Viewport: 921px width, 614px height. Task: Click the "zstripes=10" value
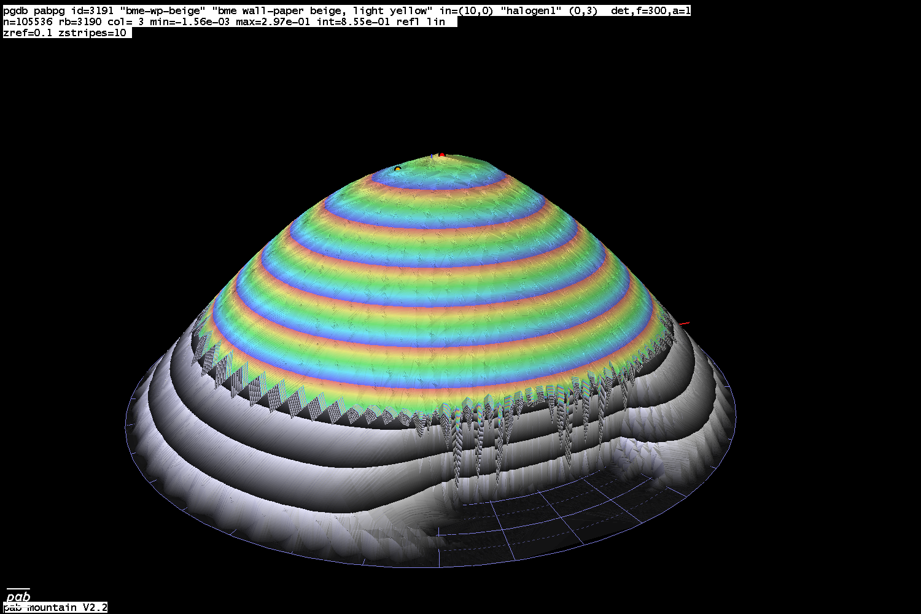(x=92, y=33)
